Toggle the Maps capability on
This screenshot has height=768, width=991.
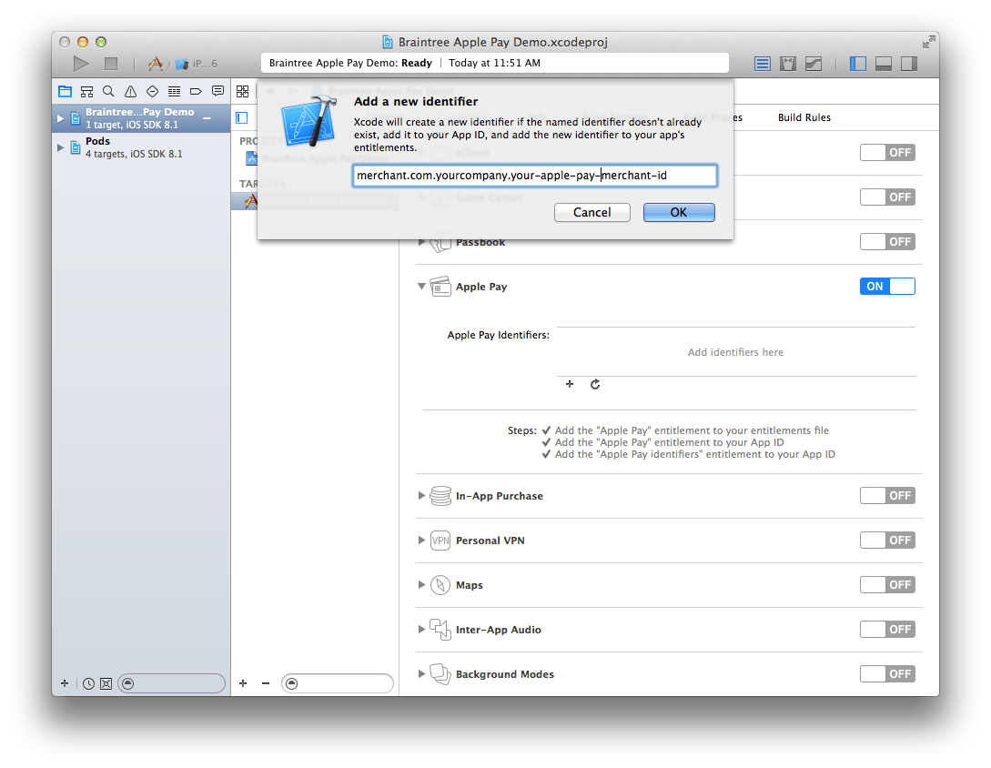[886, 585]
